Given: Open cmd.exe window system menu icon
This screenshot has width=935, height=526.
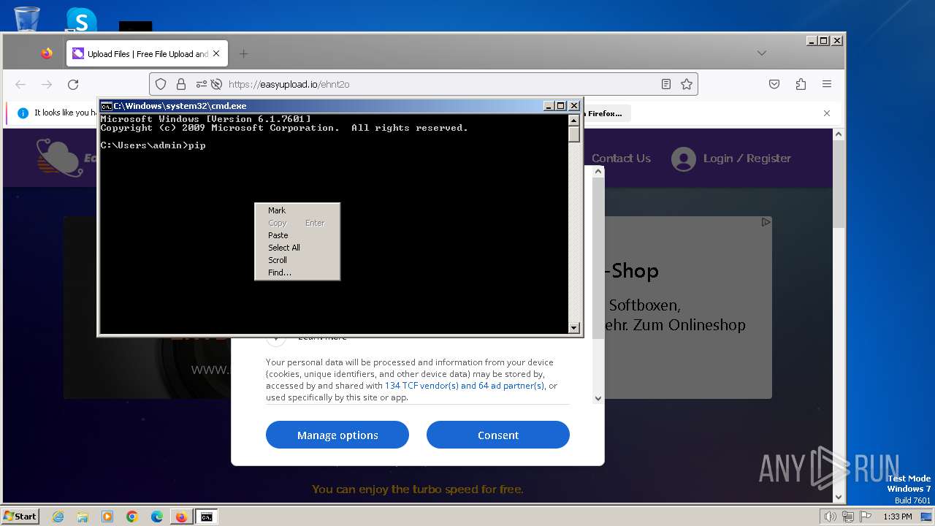Looking at the screenshot, I should pos(107,106).
